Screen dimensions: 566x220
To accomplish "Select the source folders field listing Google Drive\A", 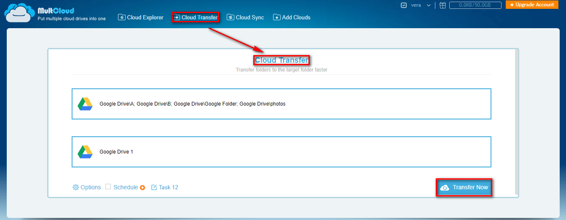I will coord(282,104).
